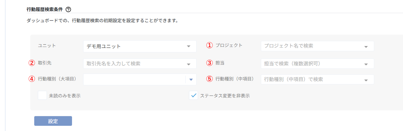Click the red circled number 5 marker

(209, 79)
